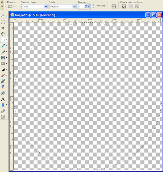Screen dimensions: 163x172
Task: Select the Move four-arrow tool
Action: pos(3,34)
